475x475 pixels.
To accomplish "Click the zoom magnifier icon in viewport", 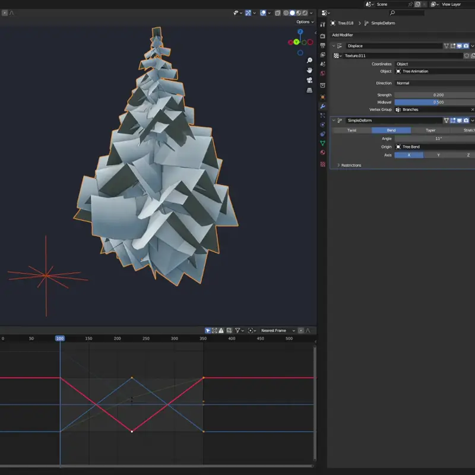I will [x=309, y=61].
